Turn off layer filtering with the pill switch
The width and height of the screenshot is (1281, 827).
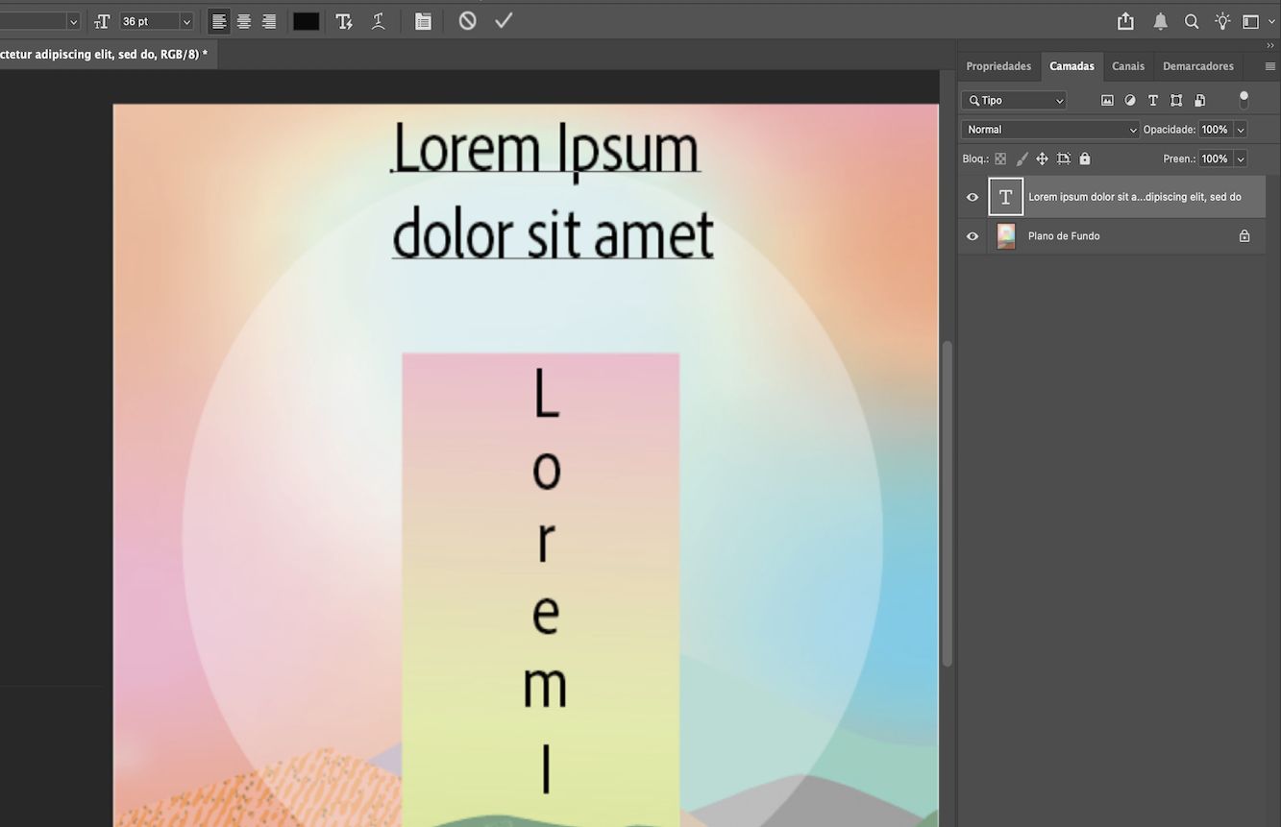[1244, 97]
